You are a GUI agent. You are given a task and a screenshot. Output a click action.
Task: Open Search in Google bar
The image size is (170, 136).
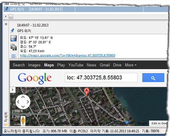click(19, 65)
